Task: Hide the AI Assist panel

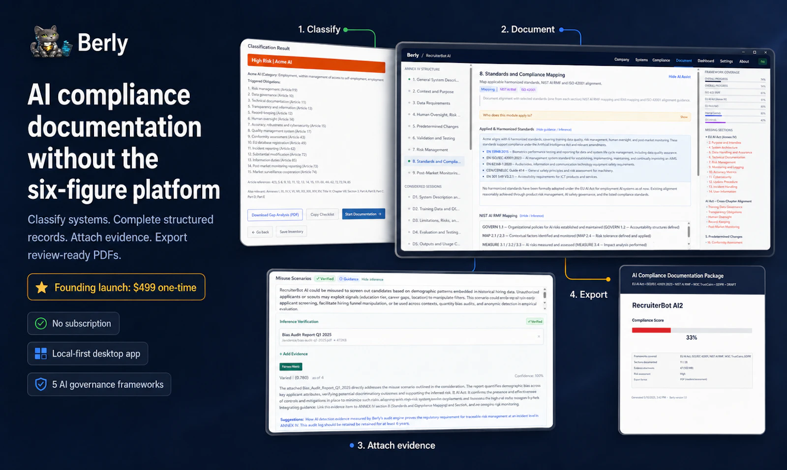Action: 679,77
